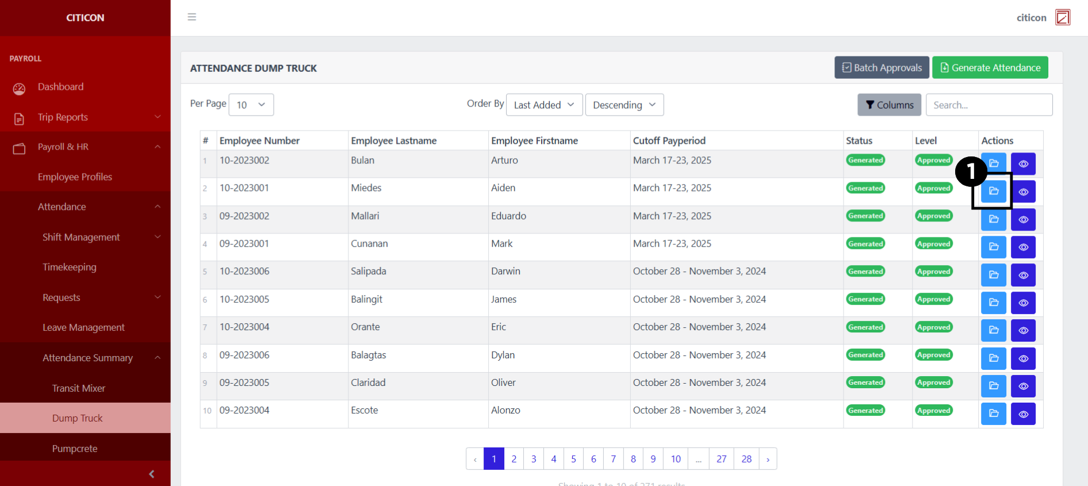Image resolution: width=1088 pixels, height=486 pixels.
Task: Click the Batch Approvals button
Action: [x=882, y=67]
